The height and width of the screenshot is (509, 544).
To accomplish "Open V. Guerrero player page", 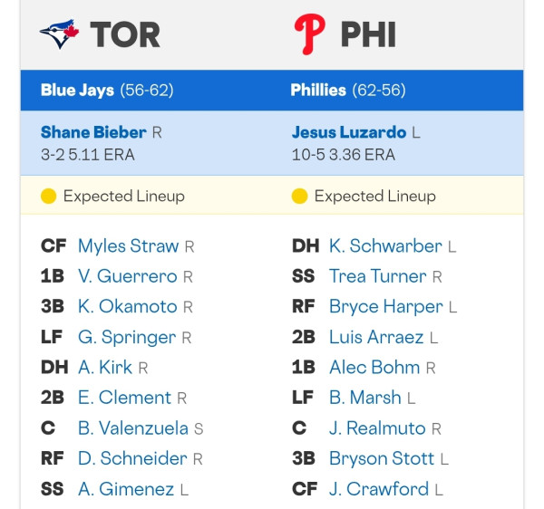I will point(127,276).
